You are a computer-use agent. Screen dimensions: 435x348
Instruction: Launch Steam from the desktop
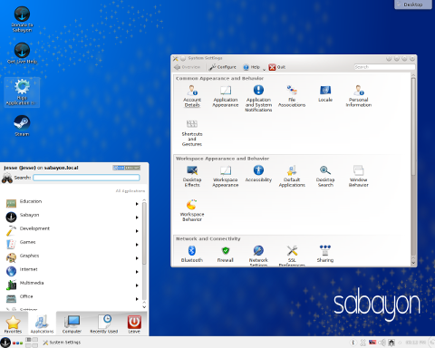coord(22,126)
